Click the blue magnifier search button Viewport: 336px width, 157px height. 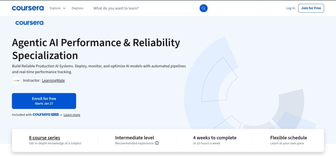203,8
